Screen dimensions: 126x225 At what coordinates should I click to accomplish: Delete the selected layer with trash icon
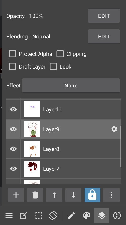click(x=35, y=195)
